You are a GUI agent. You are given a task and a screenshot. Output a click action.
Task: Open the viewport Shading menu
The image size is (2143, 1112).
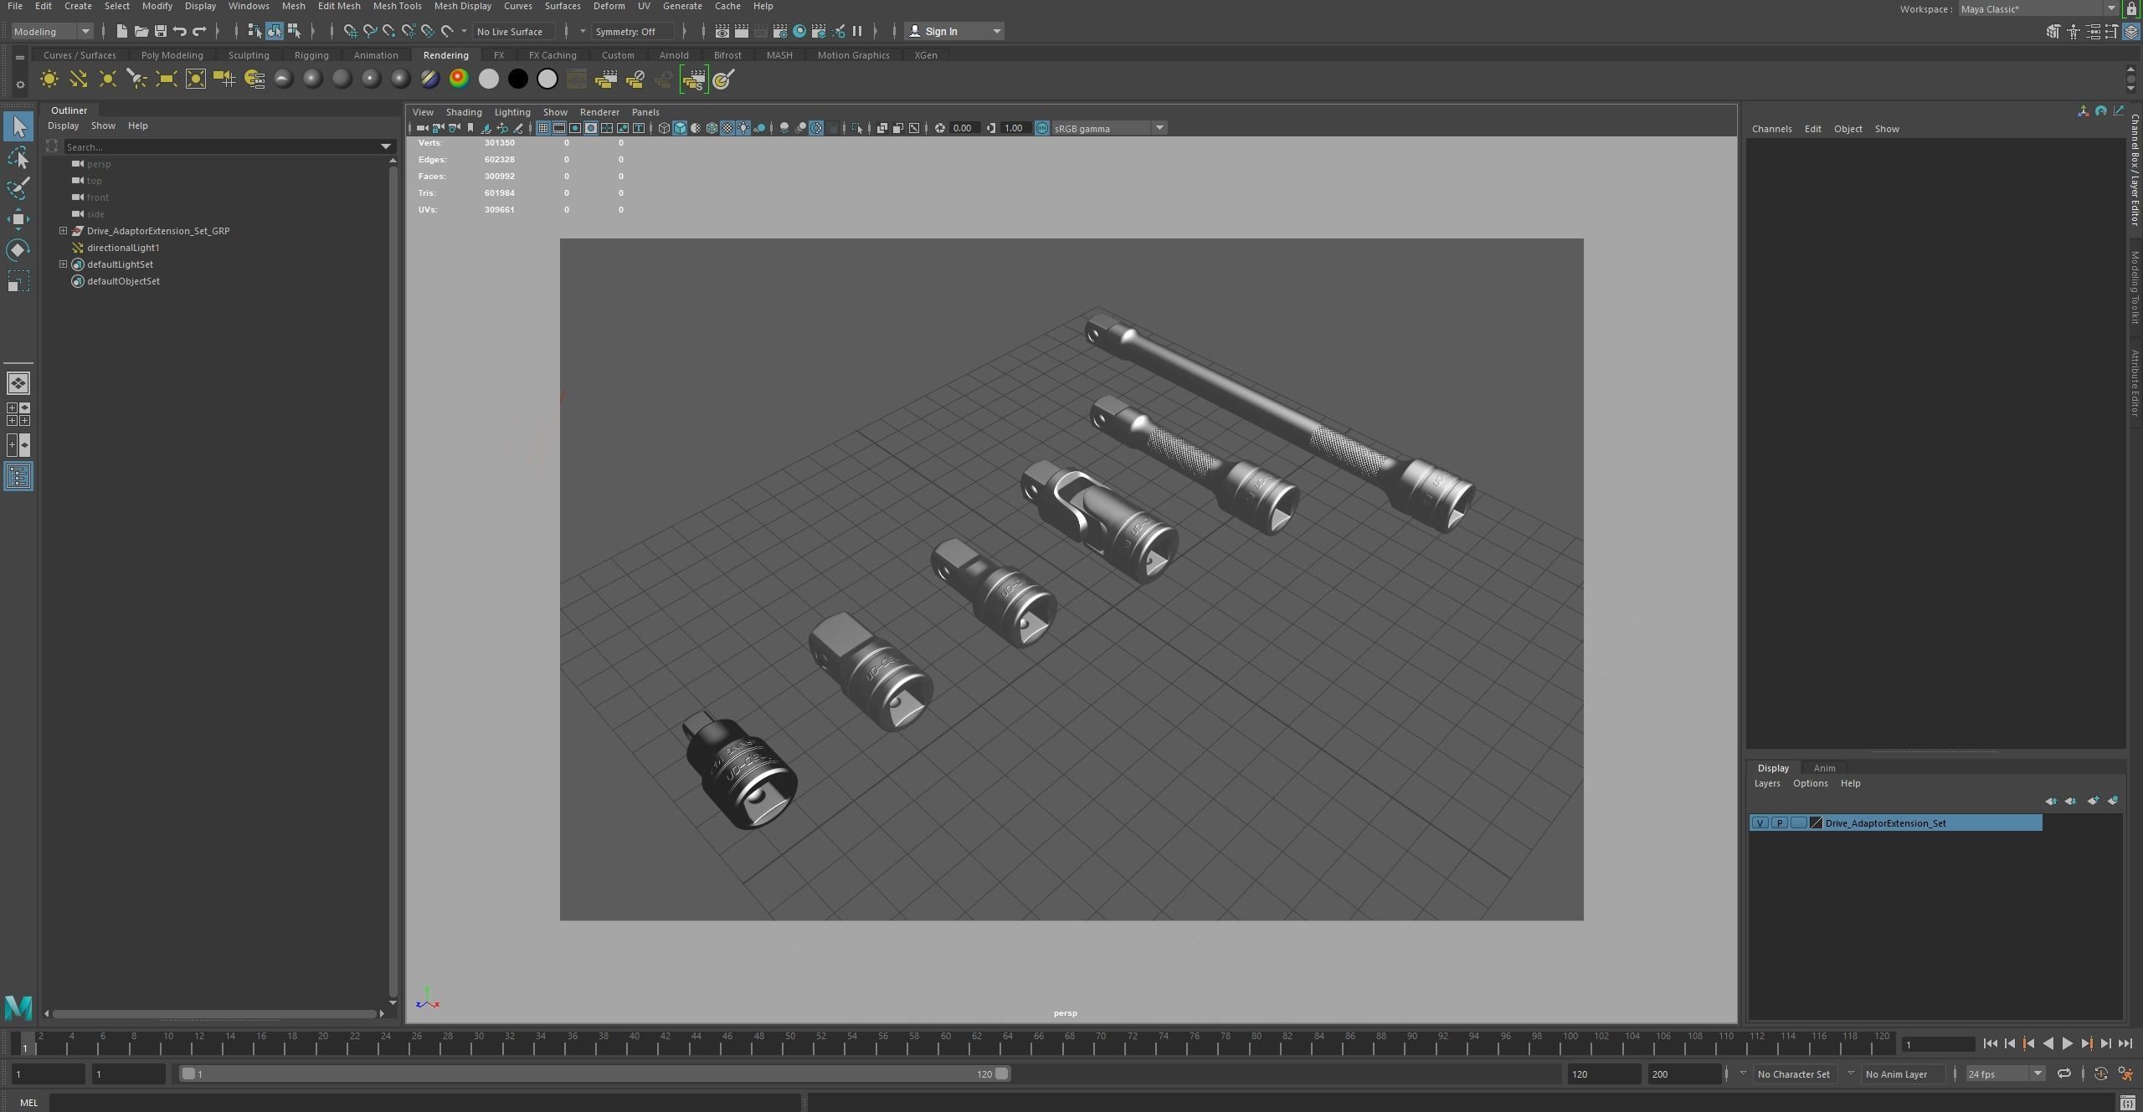pos(464,112)
